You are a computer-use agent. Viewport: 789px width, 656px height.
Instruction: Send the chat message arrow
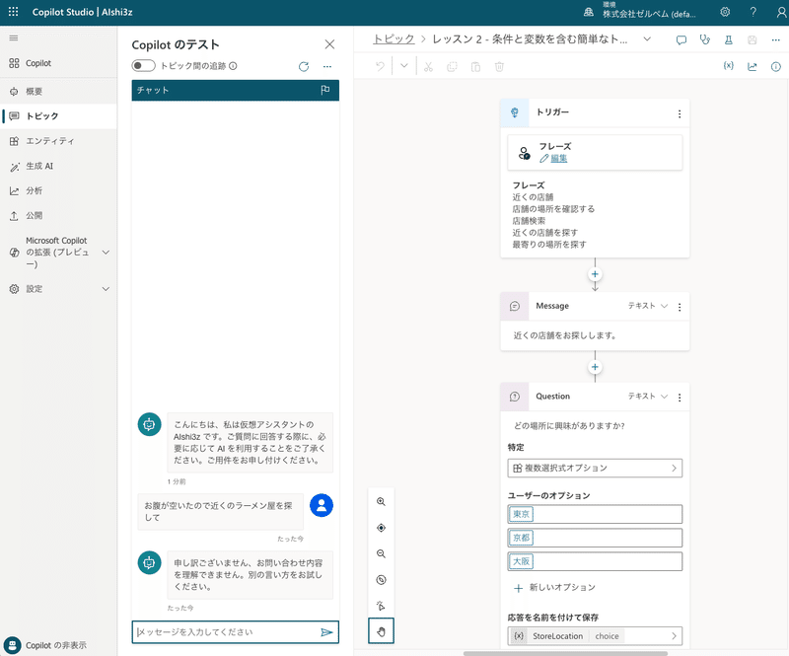[x=326, y=632]
